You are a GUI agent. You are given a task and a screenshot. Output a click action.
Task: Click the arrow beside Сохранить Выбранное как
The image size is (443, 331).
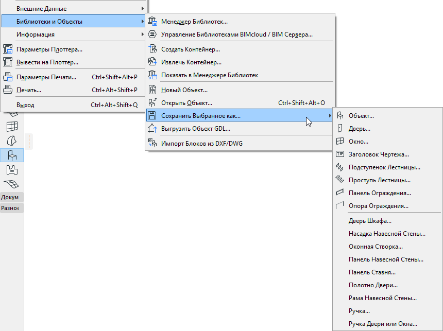330,115
